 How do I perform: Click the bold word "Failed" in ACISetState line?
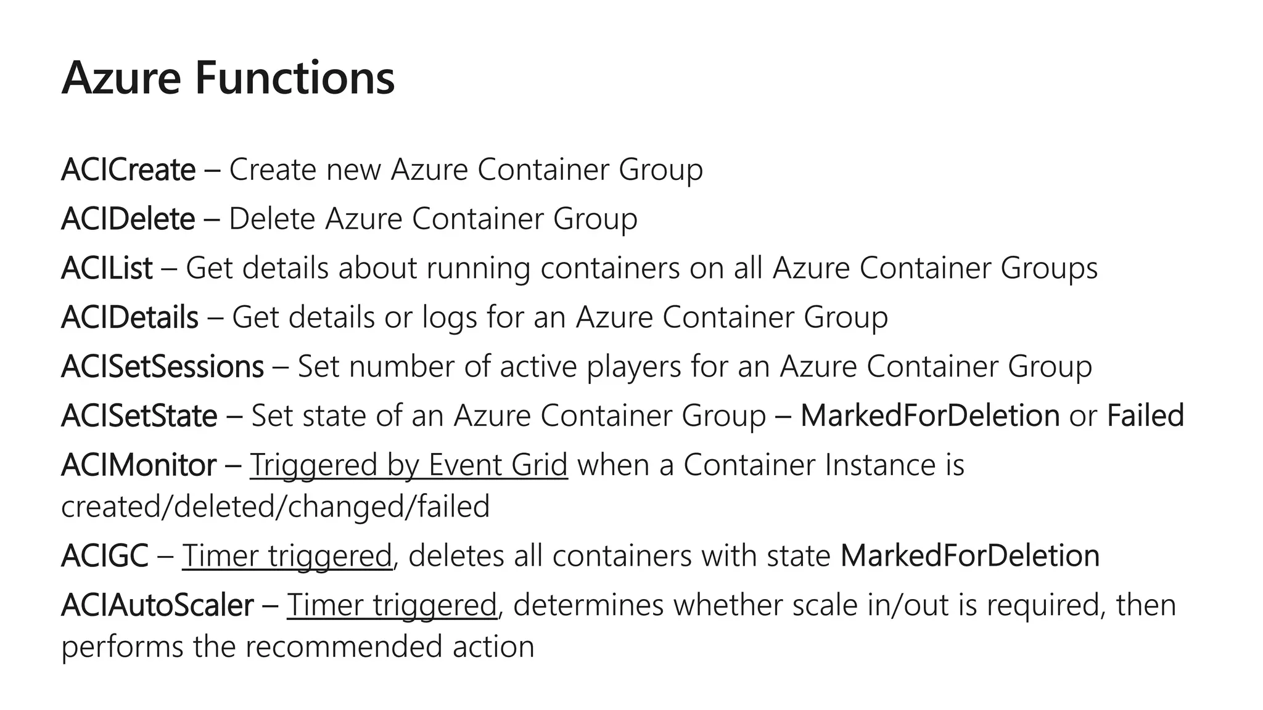coord(1145,416)
